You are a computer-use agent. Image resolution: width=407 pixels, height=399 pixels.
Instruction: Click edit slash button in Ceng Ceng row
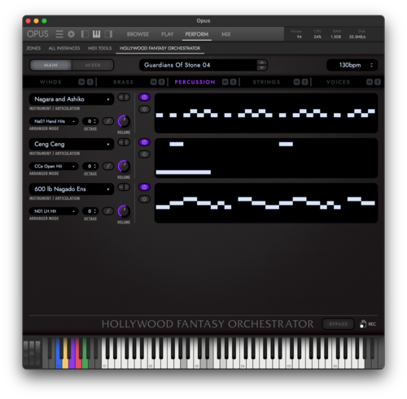[108, 166]
